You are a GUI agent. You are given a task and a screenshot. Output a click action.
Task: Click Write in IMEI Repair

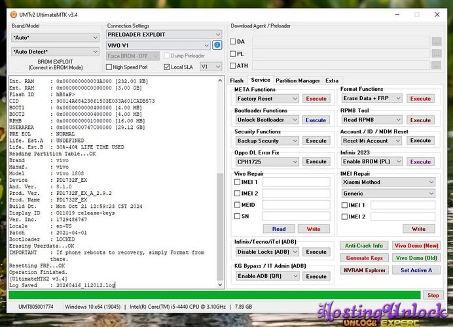point(418,229)
